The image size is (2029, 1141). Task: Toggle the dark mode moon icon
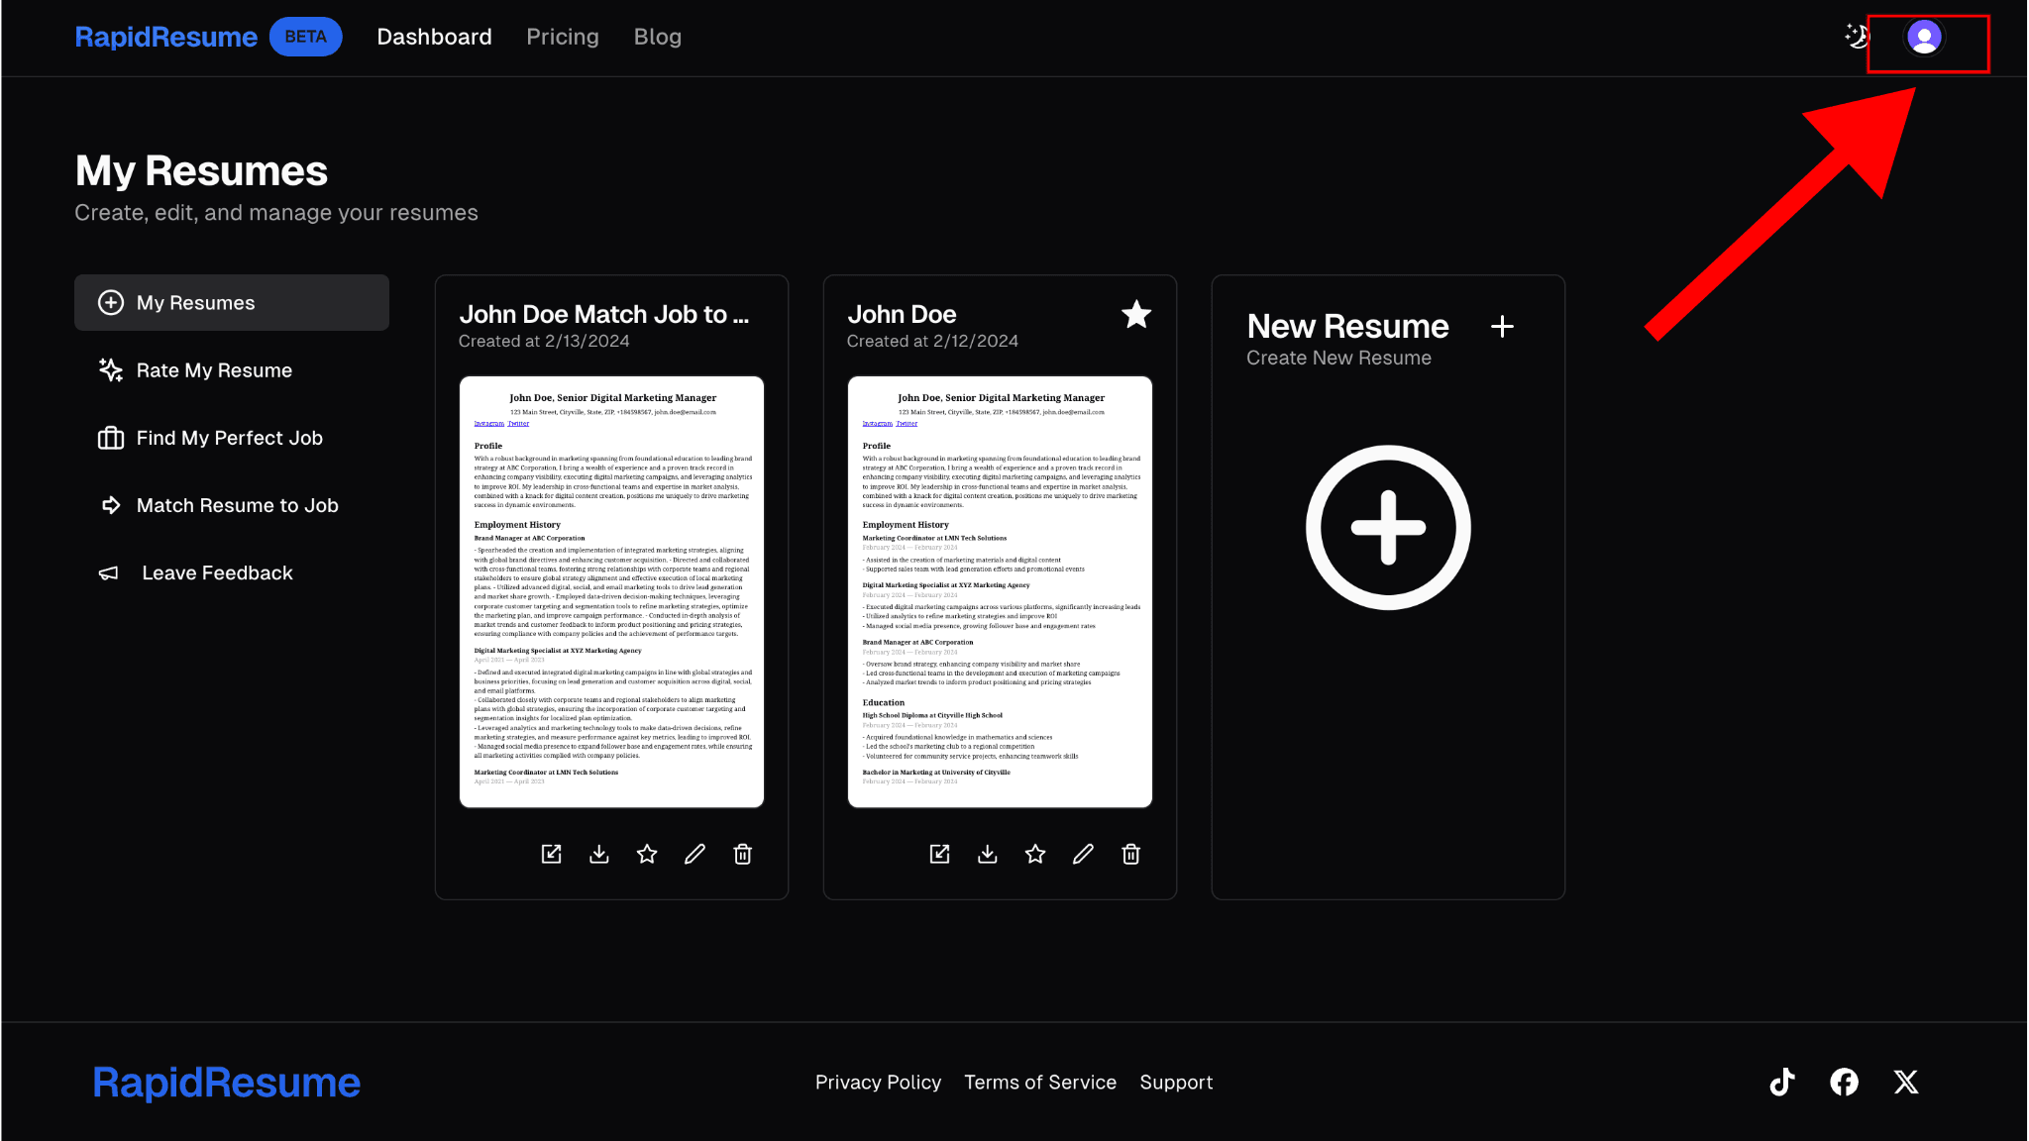[x=1857, y=37]
